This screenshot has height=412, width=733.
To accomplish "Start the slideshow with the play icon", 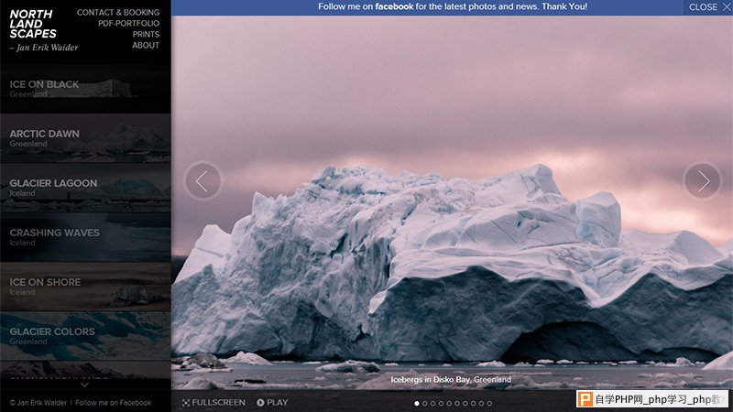I will point(260,403).
